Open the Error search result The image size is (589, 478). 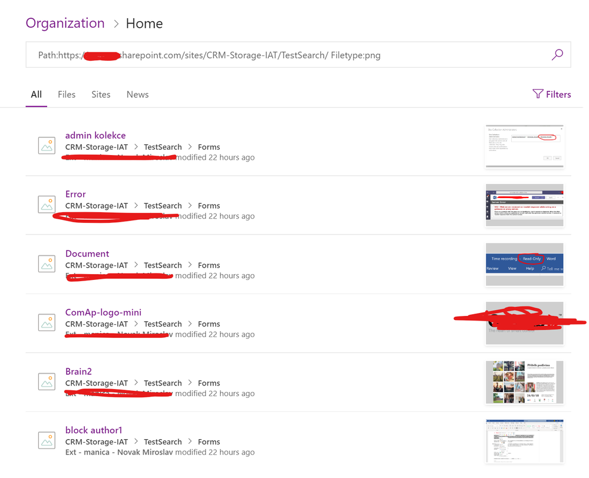pyautogui.click(x=75, y=194)
